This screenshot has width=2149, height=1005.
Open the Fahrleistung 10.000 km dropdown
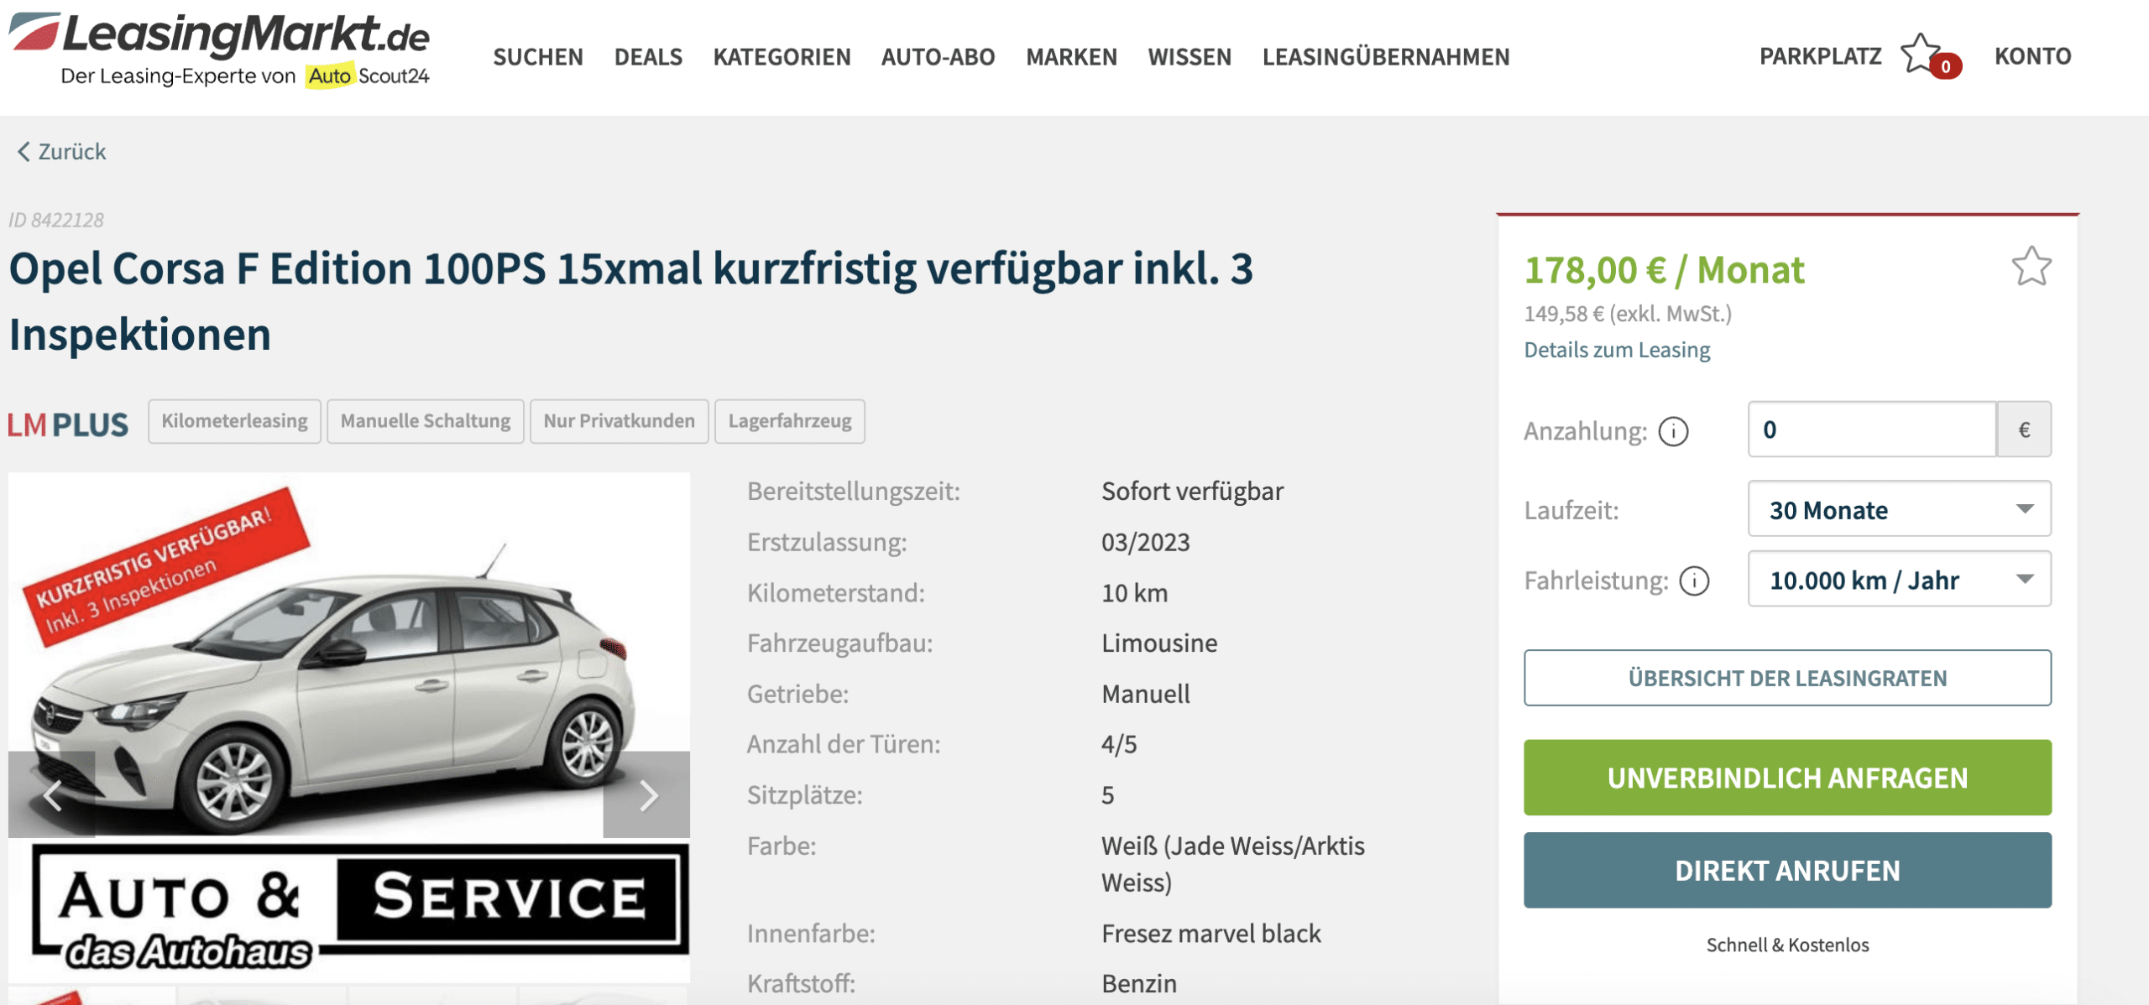point(1899,579)
